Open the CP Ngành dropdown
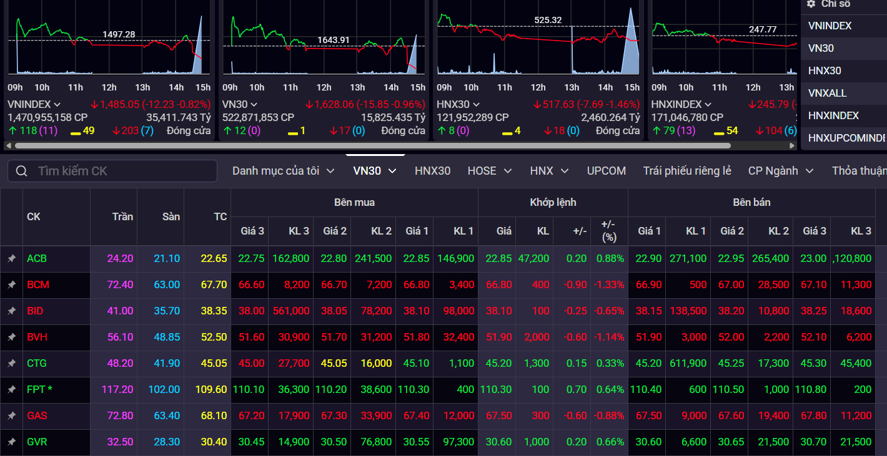The height and width of the screenshot is (456, 887). [781, 171]
